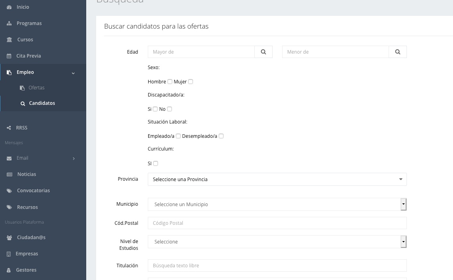Open the Seleccione un Municipio dropdown
The image size is (453, 280).
(277, 205)
